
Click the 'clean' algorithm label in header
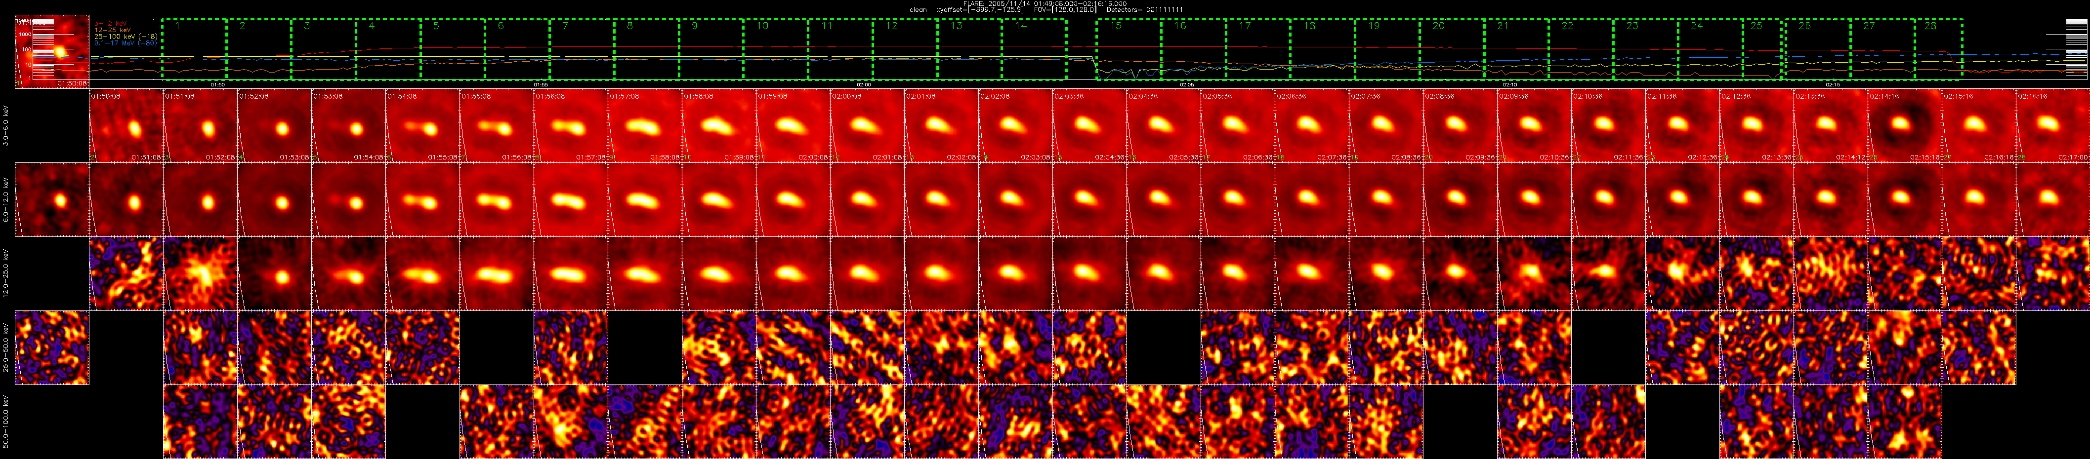pyautogui.click(x=918, y=10)
